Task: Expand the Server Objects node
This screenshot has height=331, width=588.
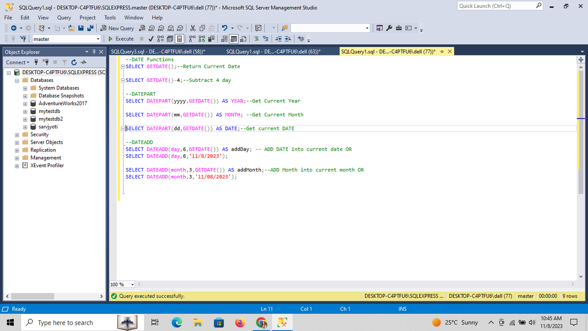Action: (17, 142)
